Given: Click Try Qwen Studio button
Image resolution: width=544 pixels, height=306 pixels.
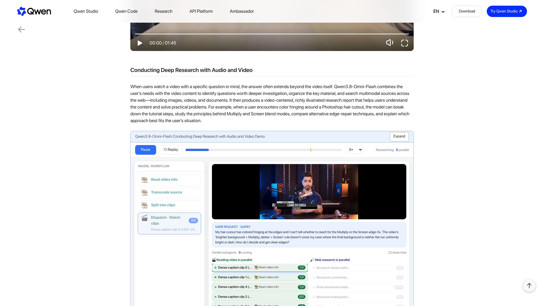Looking at the screenshot, I should pos(507,11).
